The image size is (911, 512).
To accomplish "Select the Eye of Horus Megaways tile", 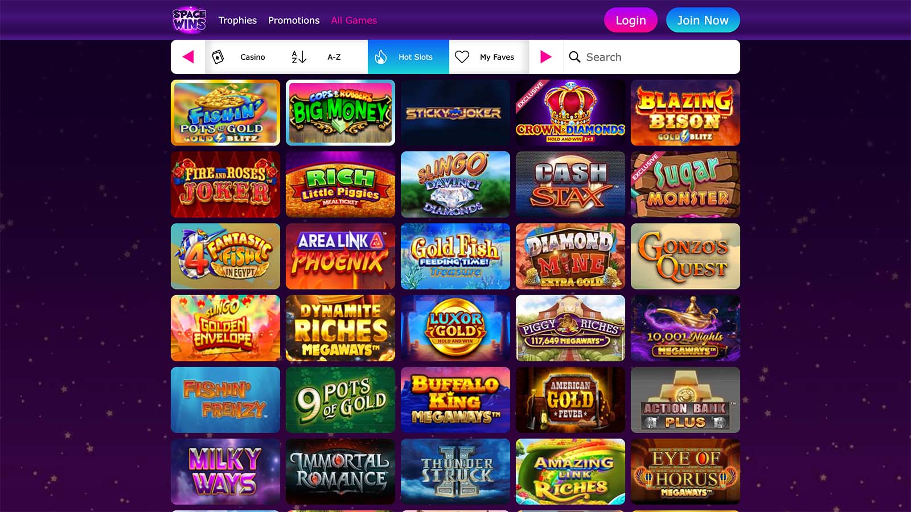I will click(x=686, y=472).
